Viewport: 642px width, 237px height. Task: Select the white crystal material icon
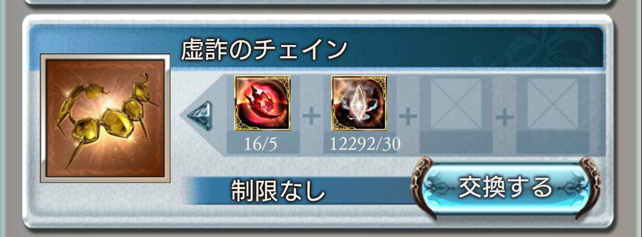tap(359, 103)
